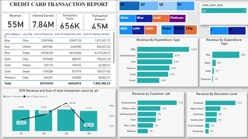
Task: Click the Transaction Amount 45M card
Action: pos(100,22)
